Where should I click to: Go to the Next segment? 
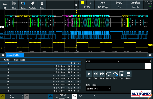click(102, 74)
